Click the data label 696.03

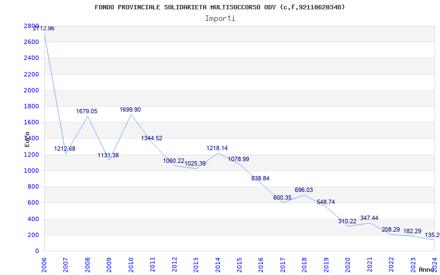pos(304,190)
